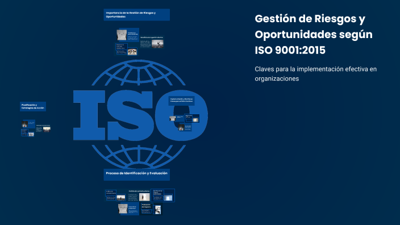Open skyline-photo slide under Planificación y Estrategias topic
Viewport: 400px width, 225px height.
click(43, 128)
